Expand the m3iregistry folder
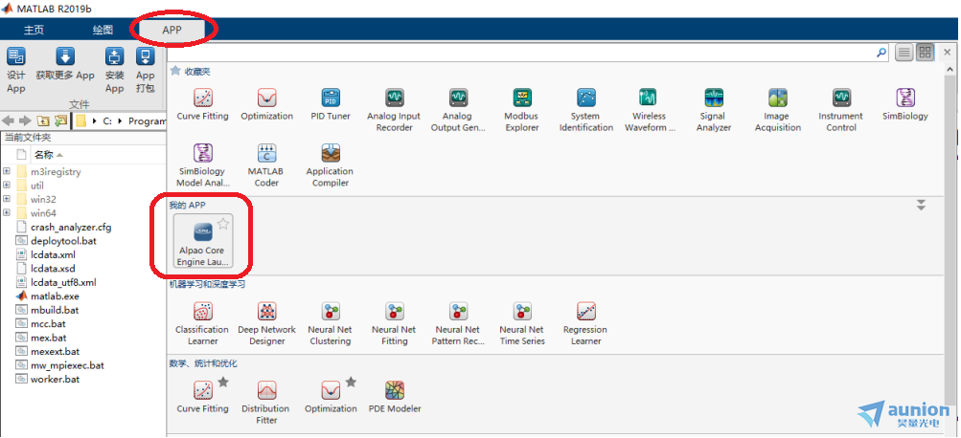The height and width of the screenshot is (438, 961). click(x=7, y=172)
